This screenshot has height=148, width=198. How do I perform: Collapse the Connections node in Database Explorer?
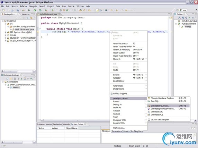tap(3, 82)
